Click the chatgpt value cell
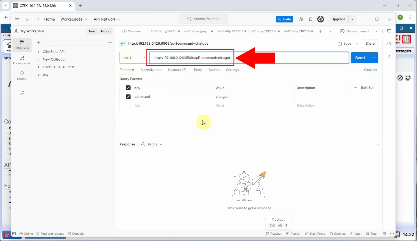This screenshot has width=417, height=241. [x=254, y=97]
